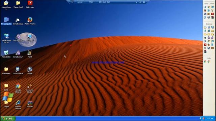This screenshot has height=121, width=216.
Task: Select the Control Panel shortcut
Action: 18,71
